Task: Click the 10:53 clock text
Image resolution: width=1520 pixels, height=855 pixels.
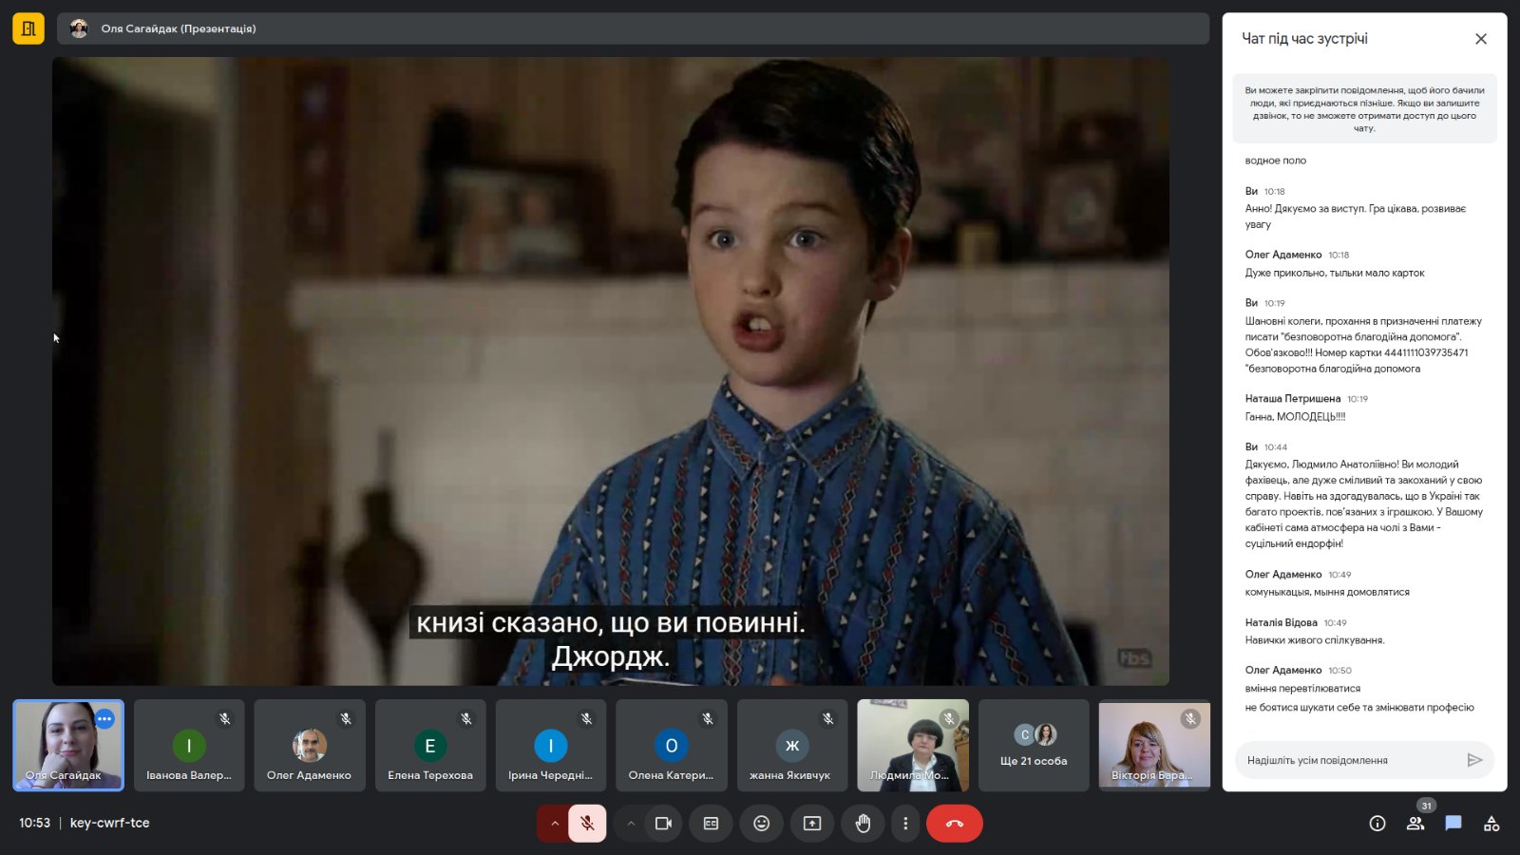Action: click(x=34, y=823)
